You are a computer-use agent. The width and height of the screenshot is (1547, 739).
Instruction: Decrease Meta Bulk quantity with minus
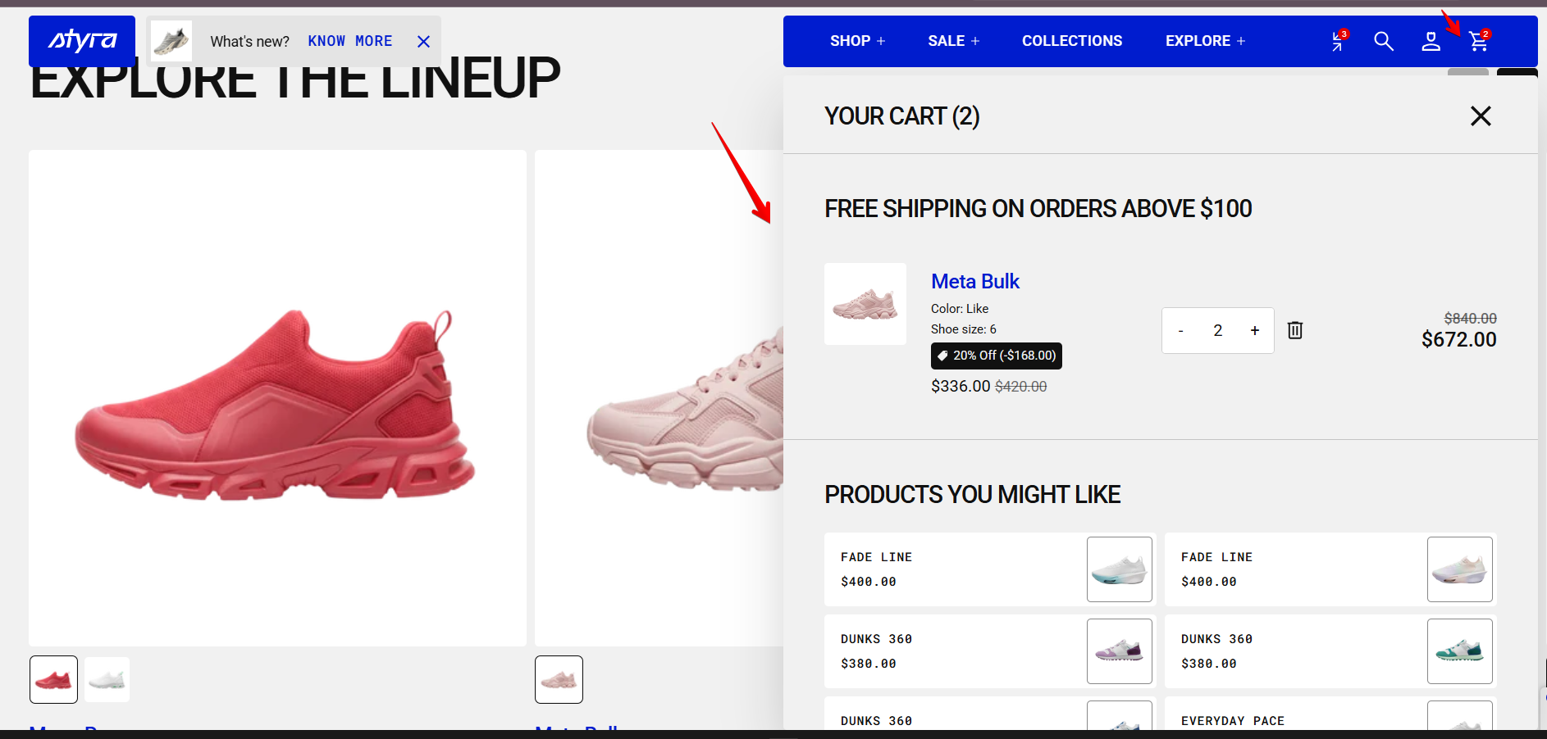tap(1180, 330)
